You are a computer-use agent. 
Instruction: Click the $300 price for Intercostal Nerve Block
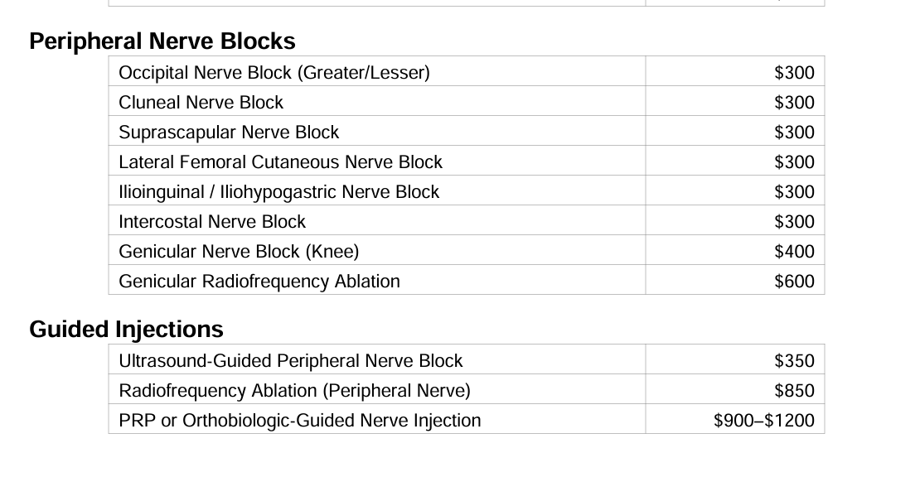[794, 222]
